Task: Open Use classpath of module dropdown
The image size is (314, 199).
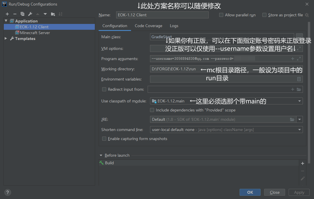Action: 299,101
